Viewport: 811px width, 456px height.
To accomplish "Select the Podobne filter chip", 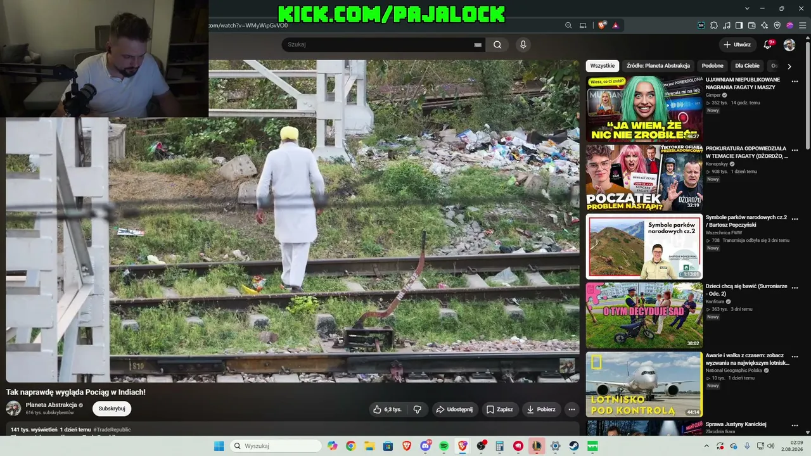I will pos(713,66).
